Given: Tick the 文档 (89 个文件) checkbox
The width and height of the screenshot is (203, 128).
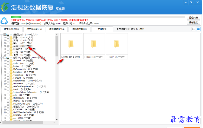Looking at the screenshot, I should point(8,52).
